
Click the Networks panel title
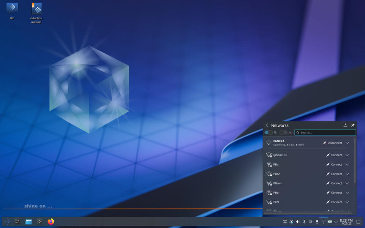[280, 126]
